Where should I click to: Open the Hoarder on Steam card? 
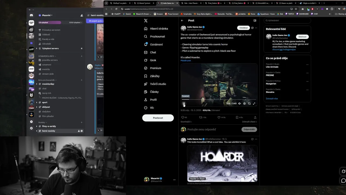(x=222, y=163)
